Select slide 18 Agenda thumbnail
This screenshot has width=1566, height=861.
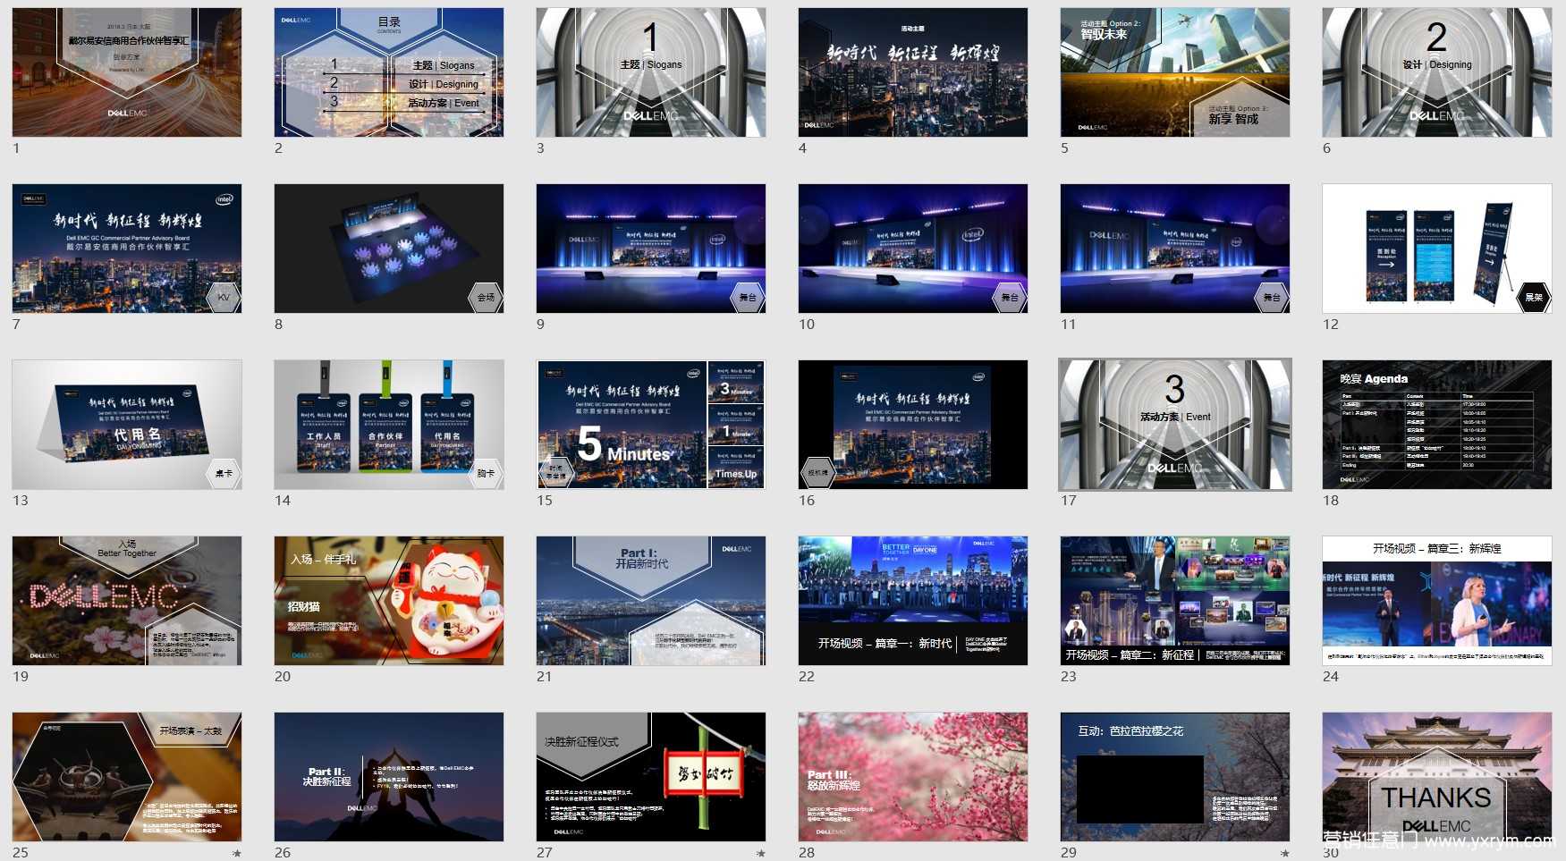1437,425
